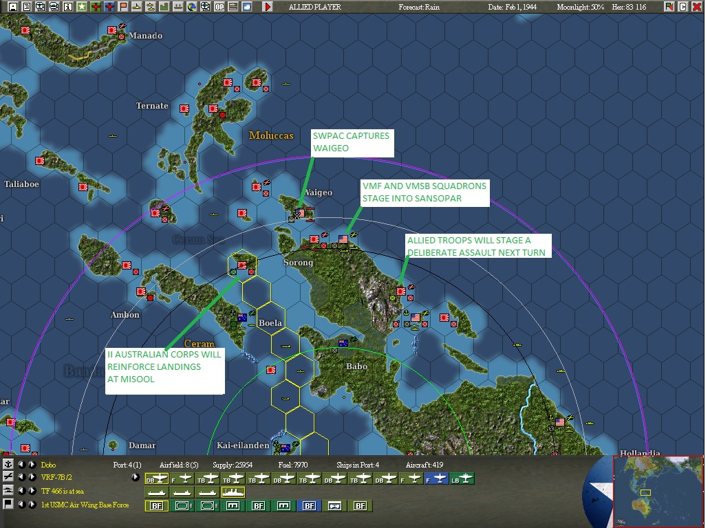Step to previous base before Dobo
The height and width of the screenshot is (528, 710).
(21, 464)
